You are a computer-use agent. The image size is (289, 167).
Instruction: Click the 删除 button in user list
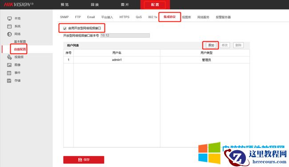238,45
